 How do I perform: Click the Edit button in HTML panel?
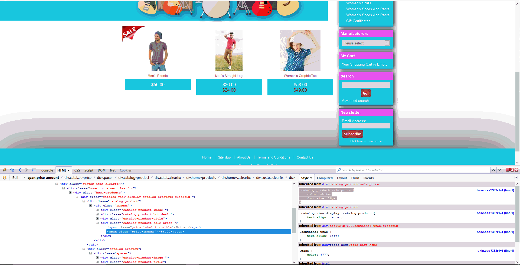(15, 178)
